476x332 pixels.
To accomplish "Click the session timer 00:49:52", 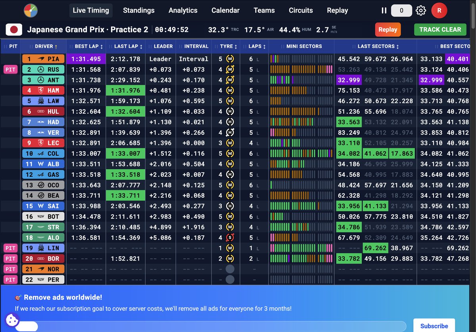I will [x=171, y=30].
